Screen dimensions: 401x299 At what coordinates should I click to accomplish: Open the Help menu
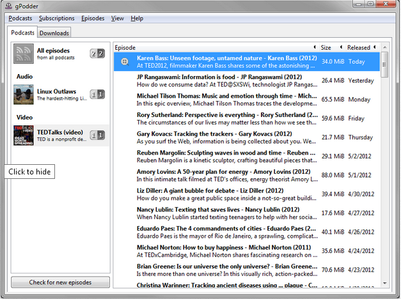tap(137, 19)
